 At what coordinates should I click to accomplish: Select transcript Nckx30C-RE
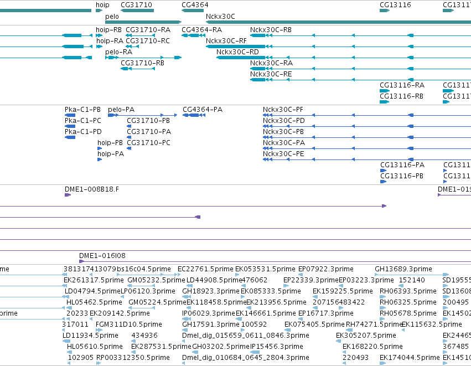271,74
